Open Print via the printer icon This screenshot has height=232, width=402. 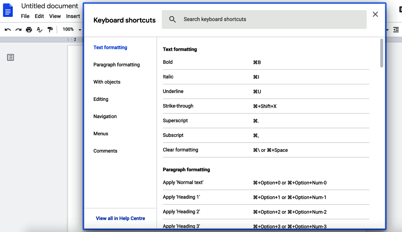point(29,29)
